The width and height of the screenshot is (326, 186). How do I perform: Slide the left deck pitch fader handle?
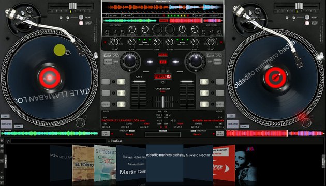(x=72, y=6)
